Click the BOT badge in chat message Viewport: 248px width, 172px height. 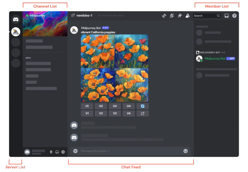106,28
